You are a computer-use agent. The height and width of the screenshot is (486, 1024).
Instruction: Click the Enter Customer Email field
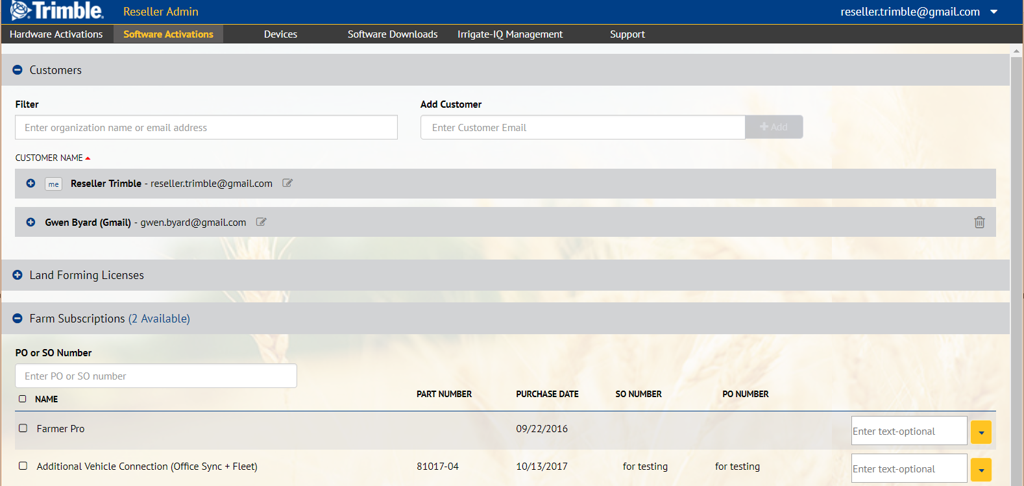pyautogui.click(x=583, y=127)
